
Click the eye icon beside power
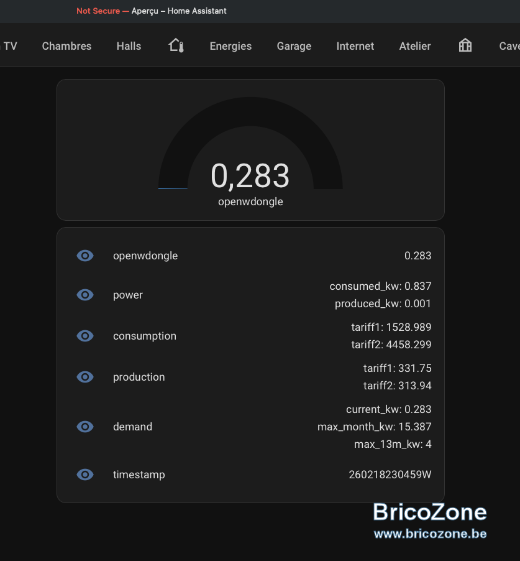[x=85, y=295]
